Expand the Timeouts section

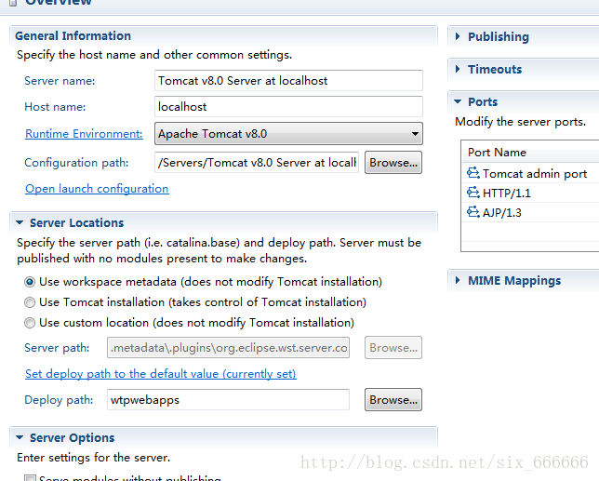coord(458,69)
